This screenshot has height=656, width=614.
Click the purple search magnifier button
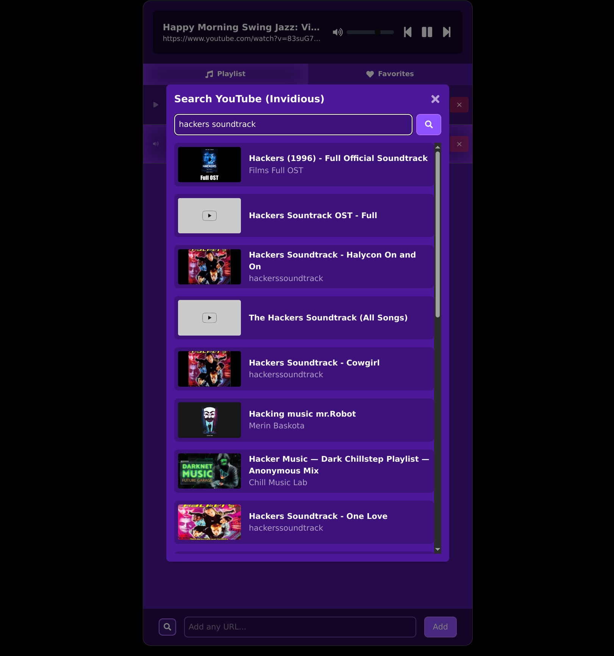(428, 125)
